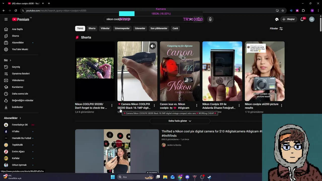Image resolution: width=322 pixels, height=181 pixels.
Task: Click the YouTube Premium logo
Action: [x=21, y=19]
